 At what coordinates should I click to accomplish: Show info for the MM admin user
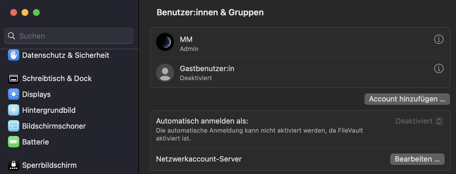click(x=439, y=39)
